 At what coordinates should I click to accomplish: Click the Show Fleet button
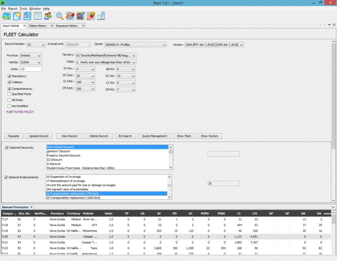[184, 136]
